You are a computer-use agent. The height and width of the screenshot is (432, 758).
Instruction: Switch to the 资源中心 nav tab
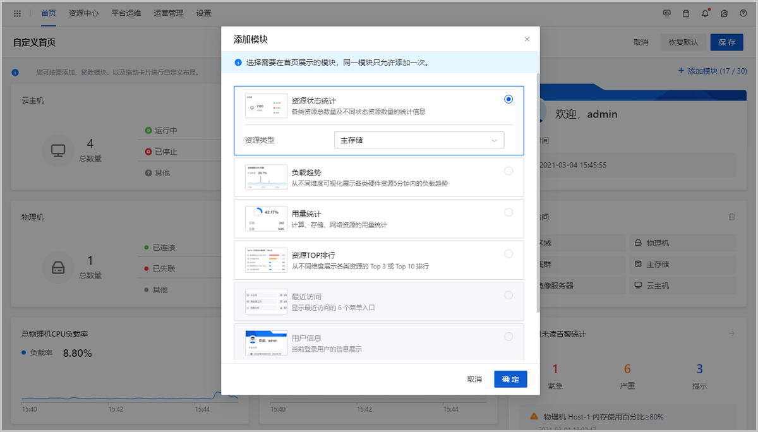point(83,13)
